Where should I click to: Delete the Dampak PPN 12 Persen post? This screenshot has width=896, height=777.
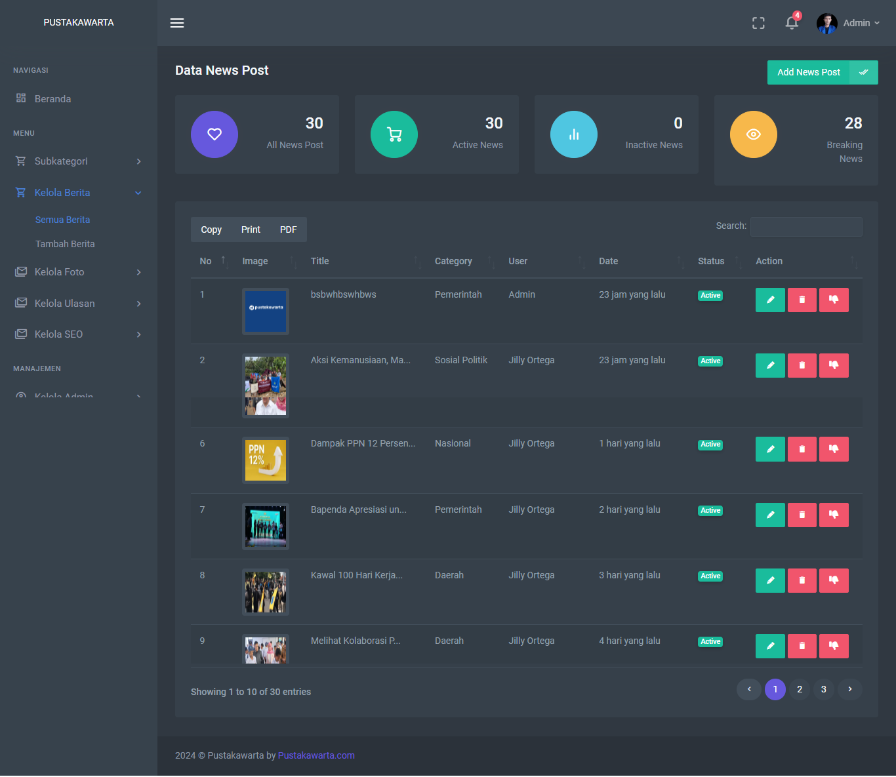click(802, 449)
